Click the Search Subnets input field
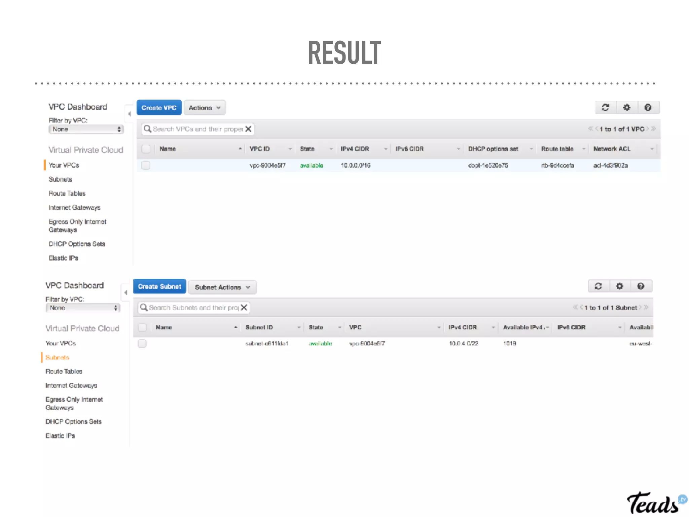This screenshot has height=517, width=689. tap(192, 308)
